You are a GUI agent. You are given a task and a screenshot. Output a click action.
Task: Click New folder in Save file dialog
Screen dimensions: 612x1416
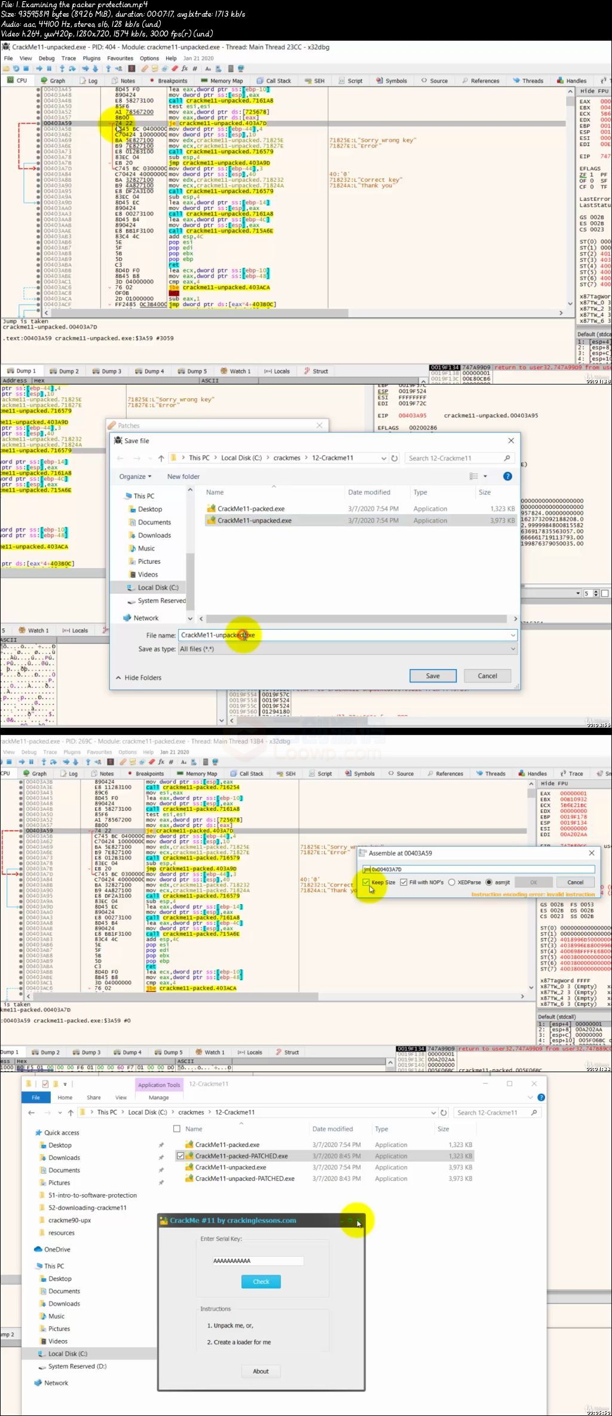(183, 477)
